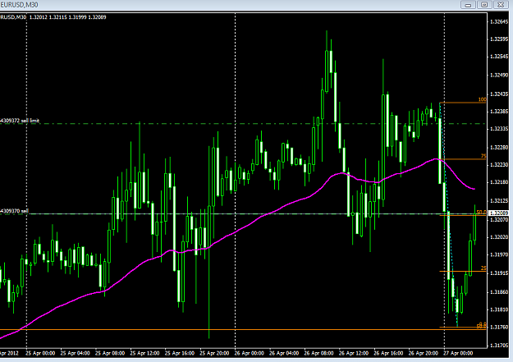This screenshot has width=513, height=362.
Task: Minimize the EURUSD,M30 chart window
Action: (x=468, y=5)
